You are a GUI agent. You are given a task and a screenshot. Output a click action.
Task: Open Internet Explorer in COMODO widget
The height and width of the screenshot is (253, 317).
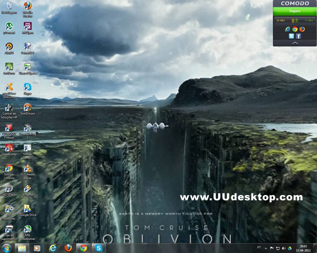click(x=287, y=29)
